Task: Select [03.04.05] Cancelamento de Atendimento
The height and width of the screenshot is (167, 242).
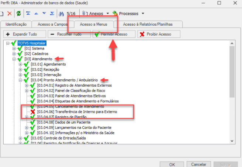Action: coord(71,106)
